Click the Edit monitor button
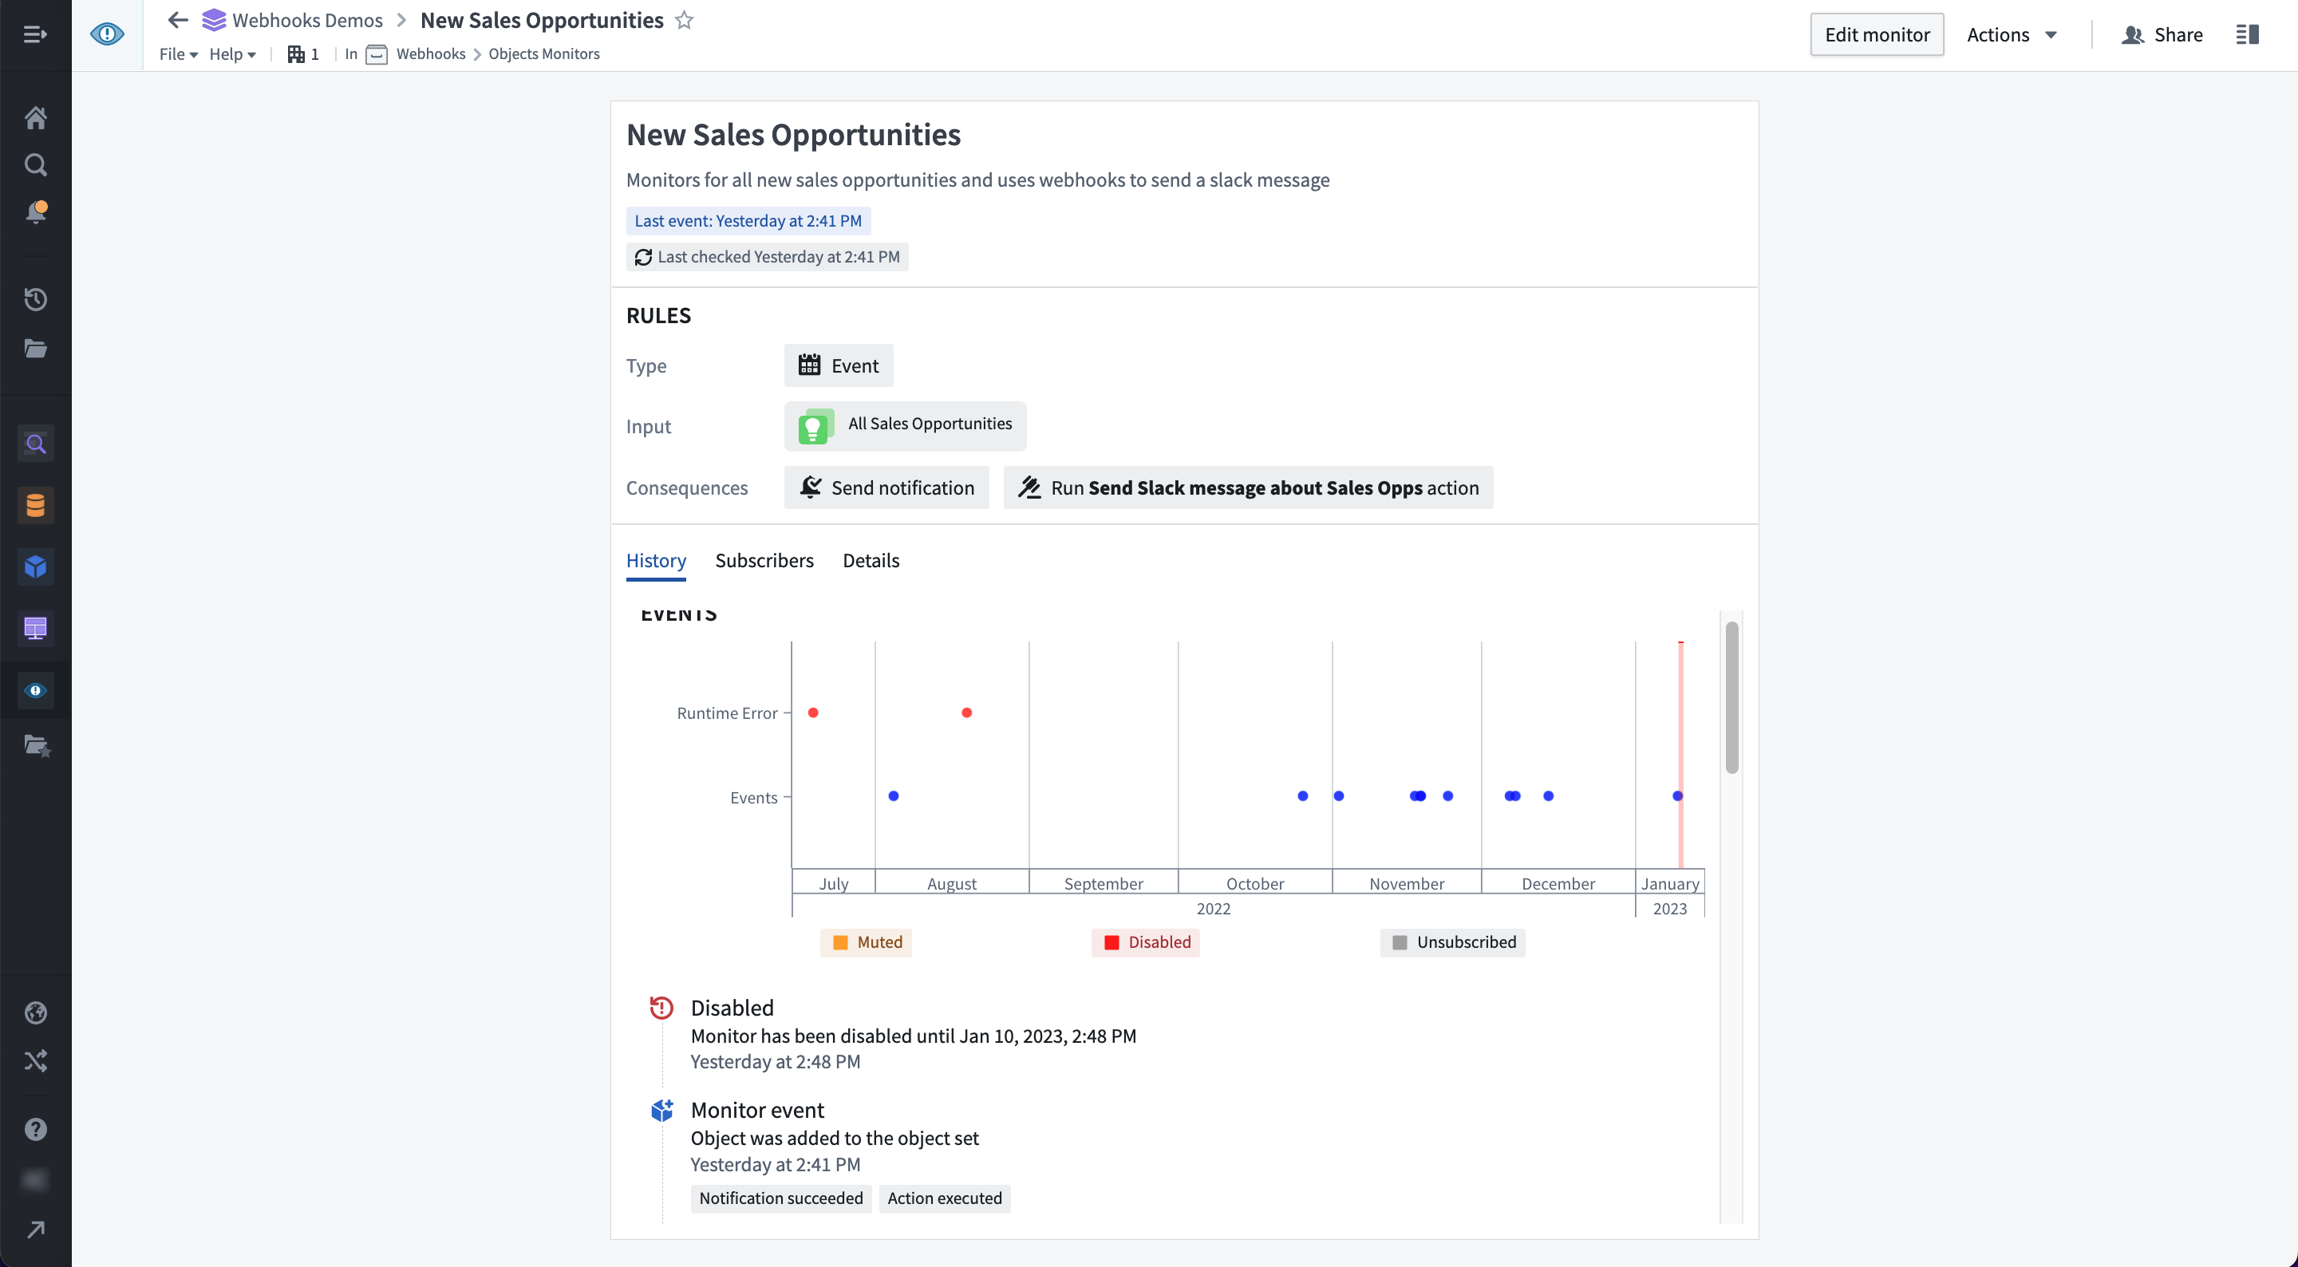Screen dimensions: 2298x1267 (x=1877, y=35)
